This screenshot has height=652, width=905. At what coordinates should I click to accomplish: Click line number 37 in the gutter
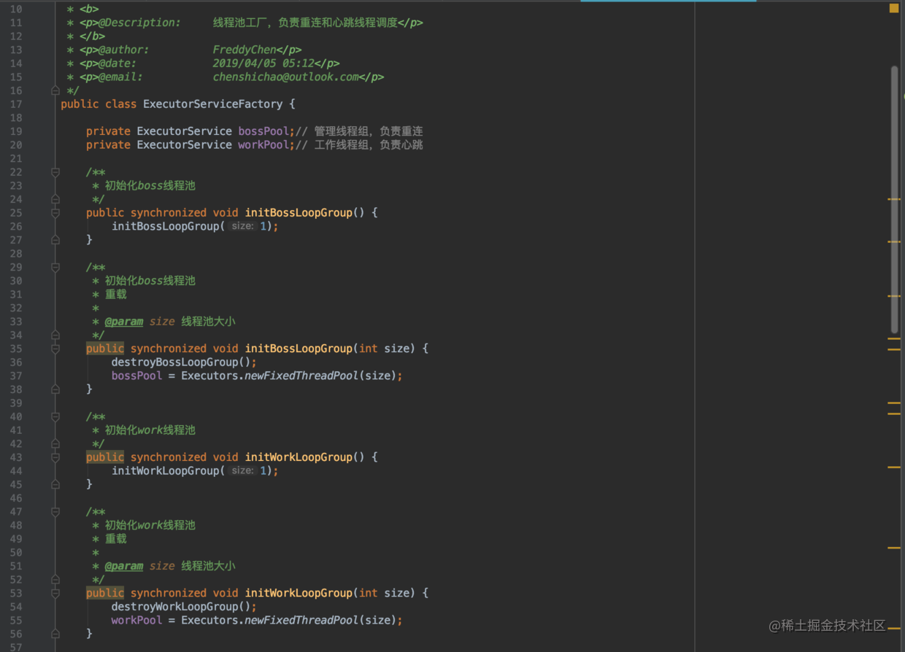tap(15, 376)
